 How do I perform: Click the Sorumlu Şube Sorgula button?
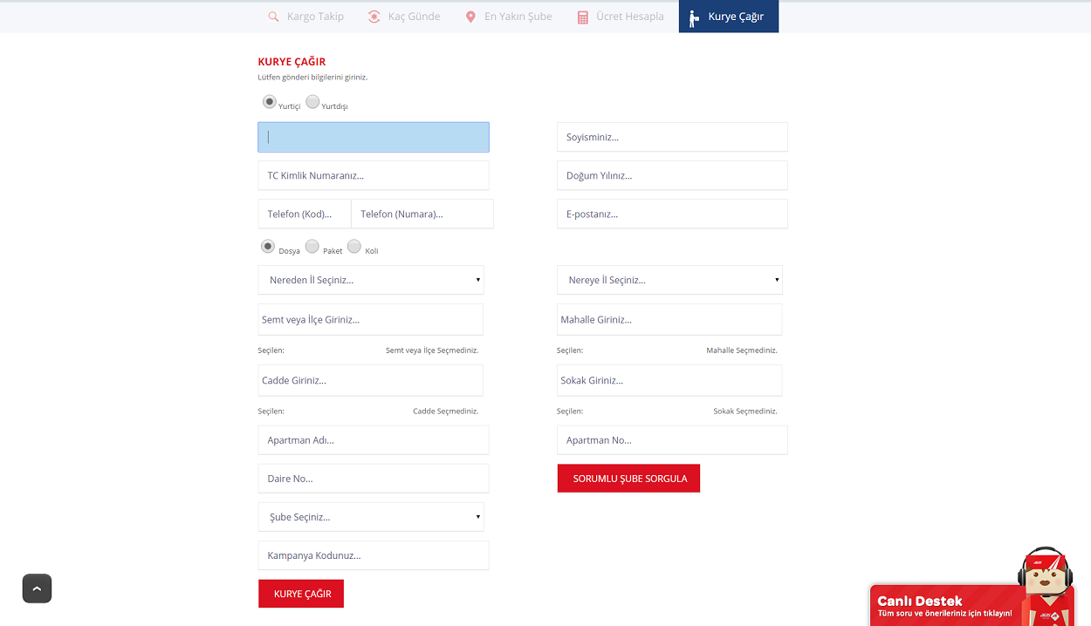pos(628,479)
